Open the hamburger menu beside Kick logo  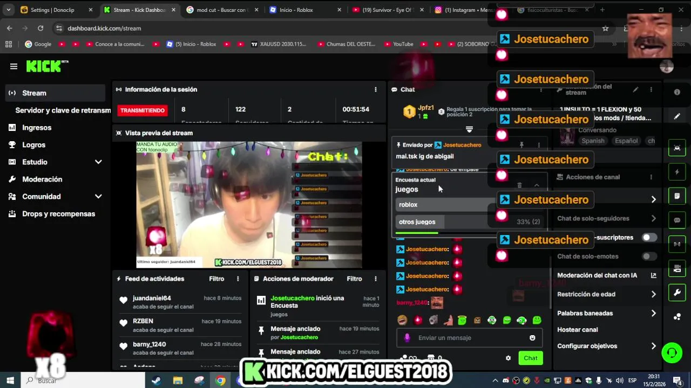(13, 66)
